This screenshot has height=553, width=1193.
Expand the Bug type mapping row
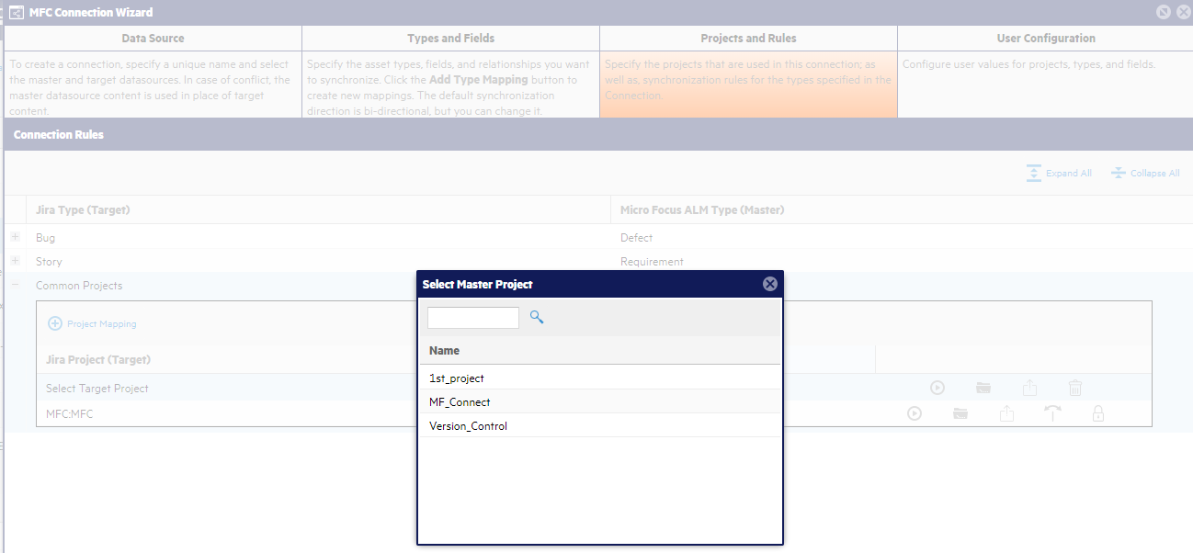[14, 237]
